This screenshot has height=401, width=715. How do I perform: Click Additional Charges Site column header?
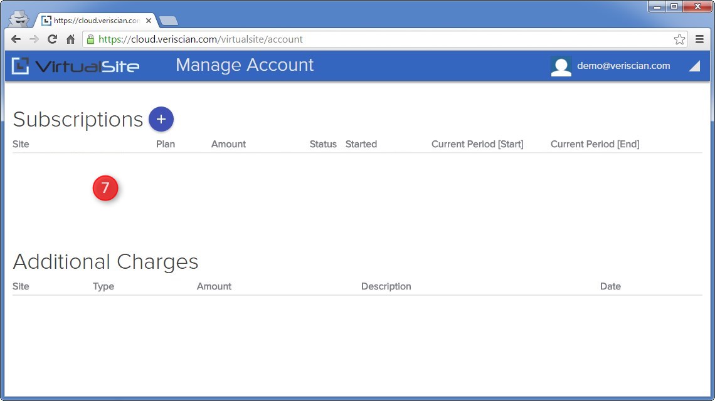click(x=21, y=286)
